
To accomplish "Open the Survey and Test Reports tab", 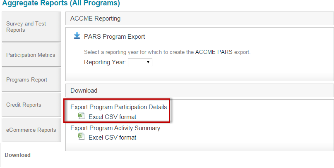I will coord(31,27).
